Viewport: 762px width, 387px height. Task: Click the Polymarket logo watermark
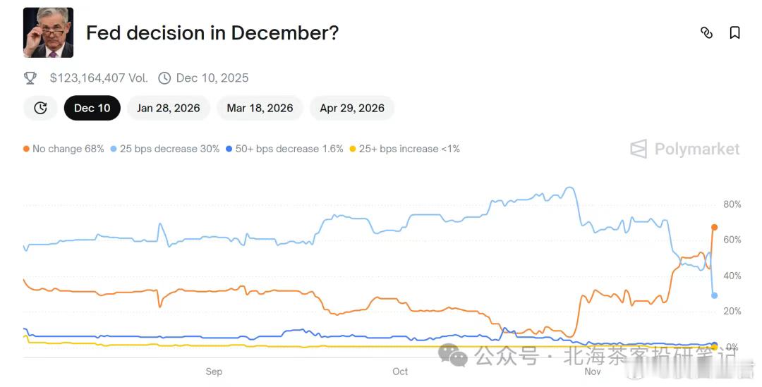pos(685,149)
